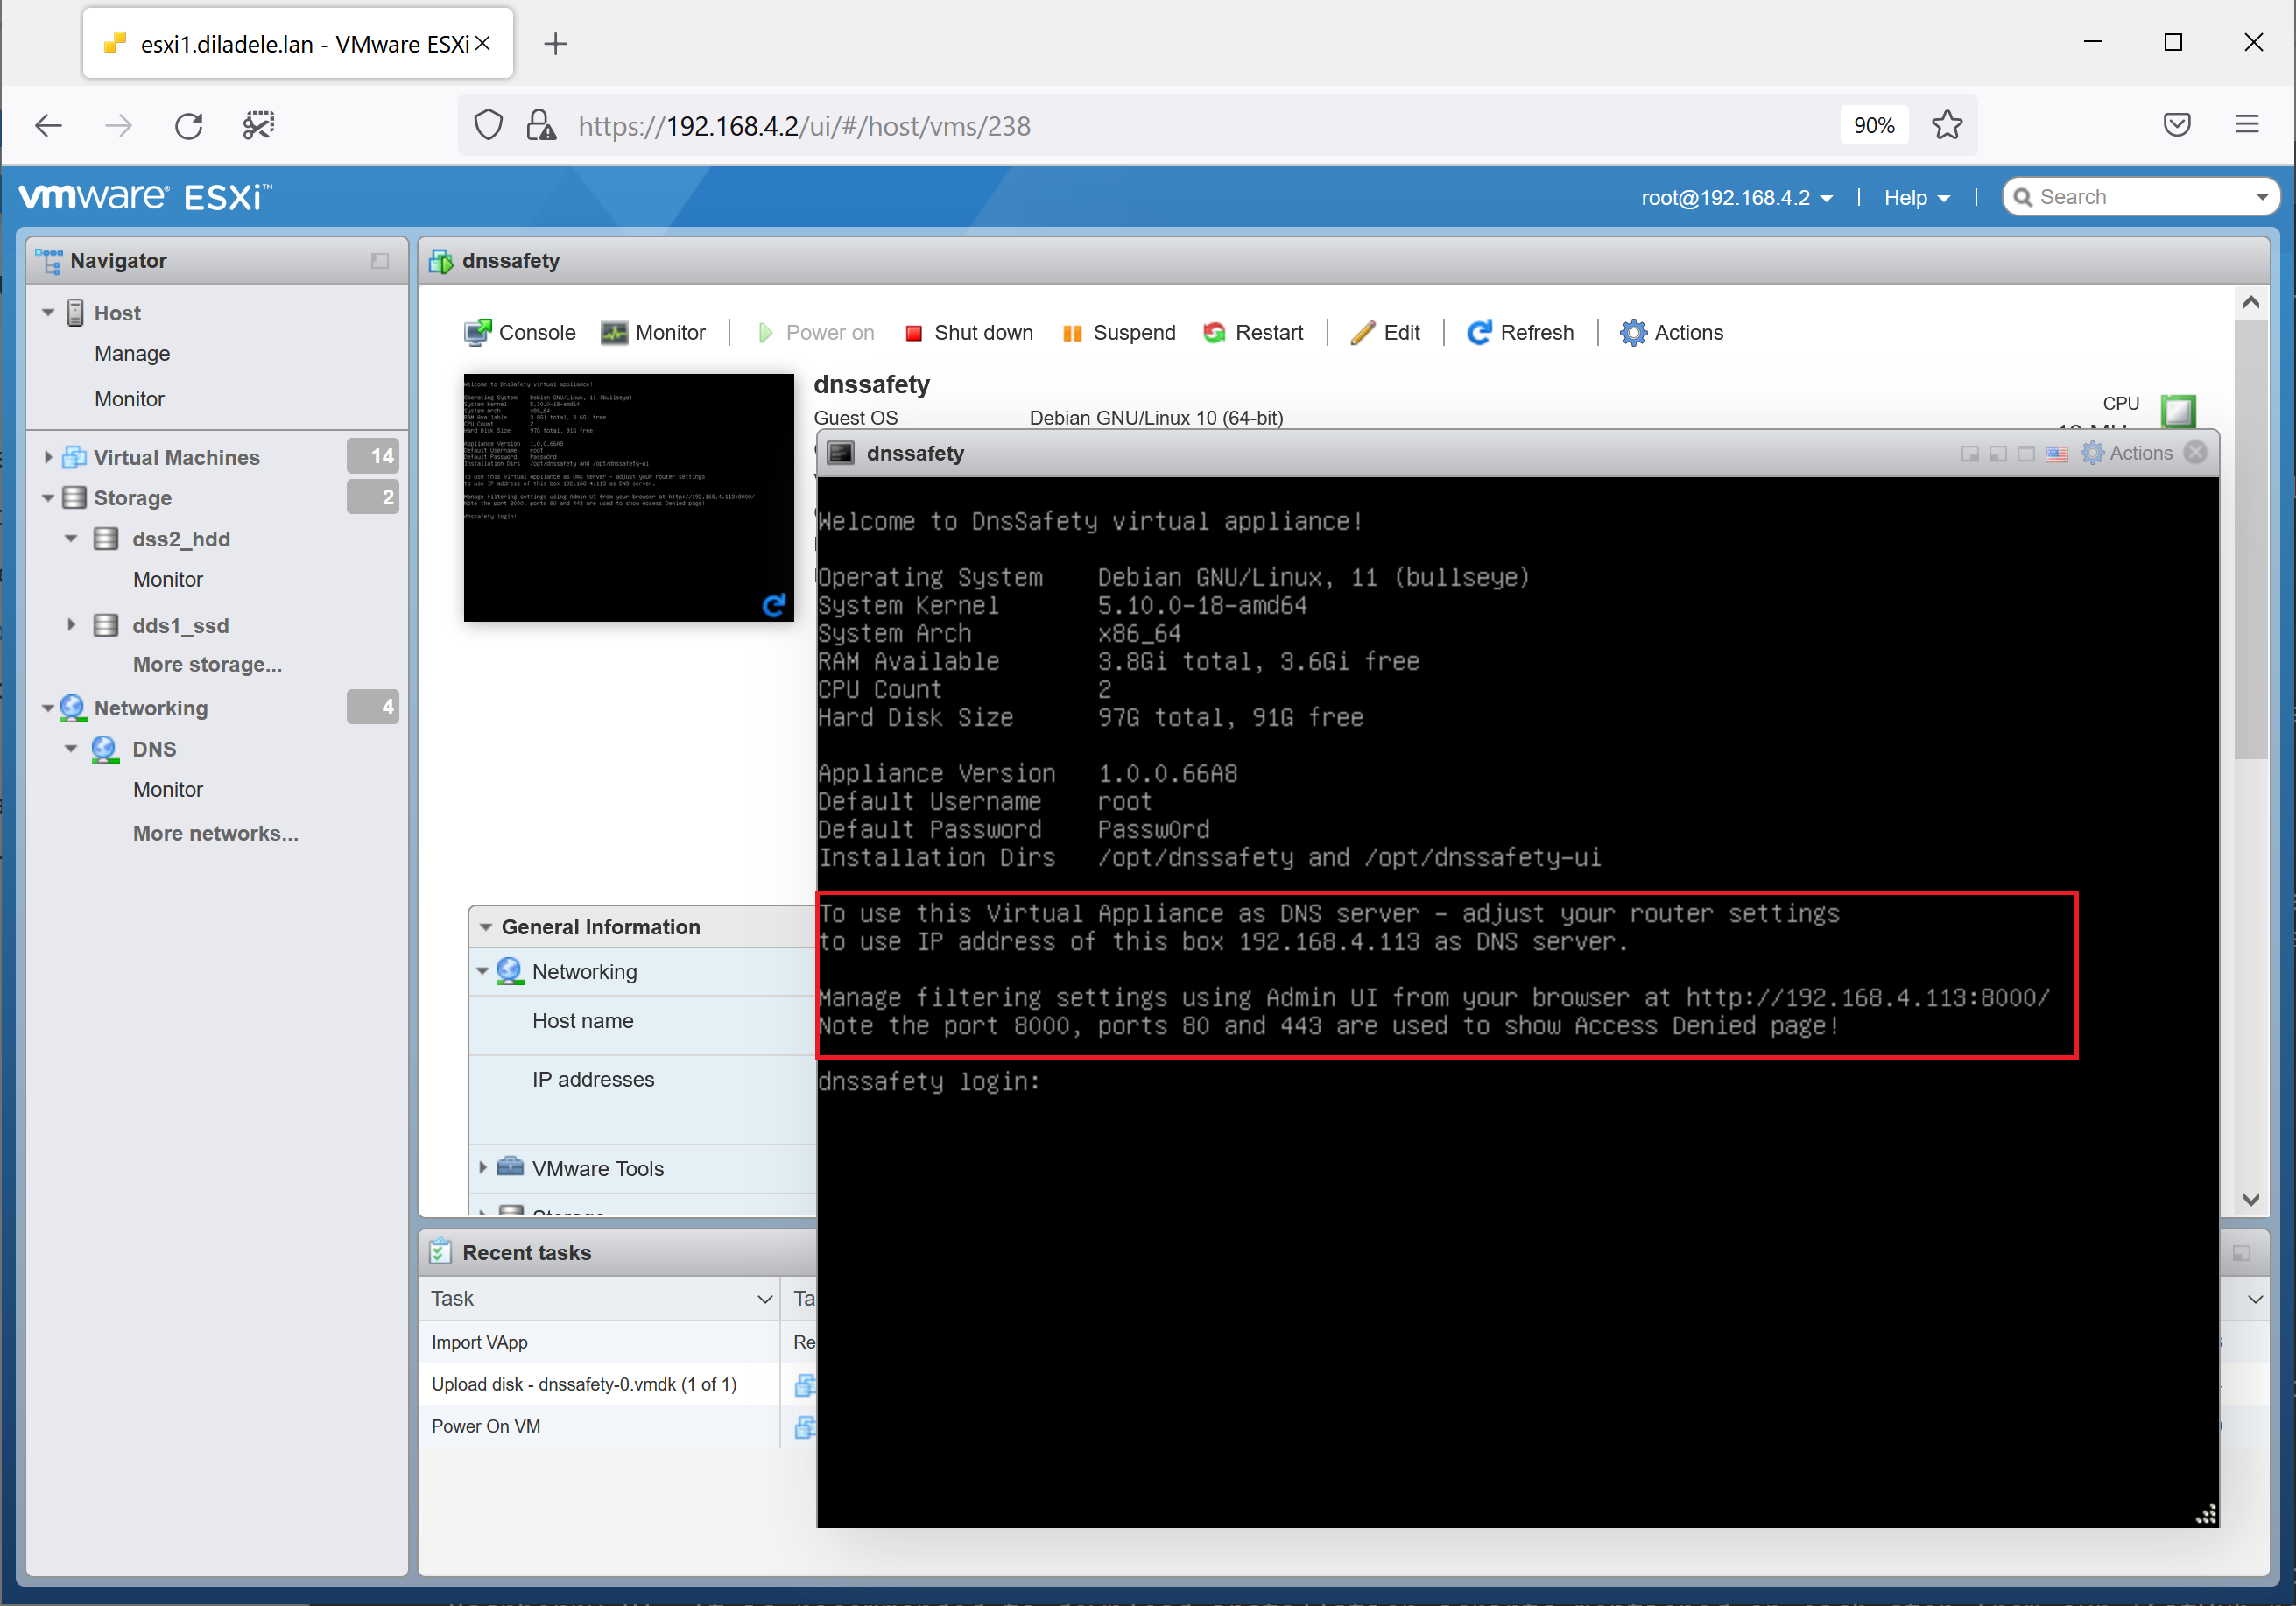2296x1606 pixels.
Task: Expand the Virtual Machines tree node
Action: coord(48,457)
